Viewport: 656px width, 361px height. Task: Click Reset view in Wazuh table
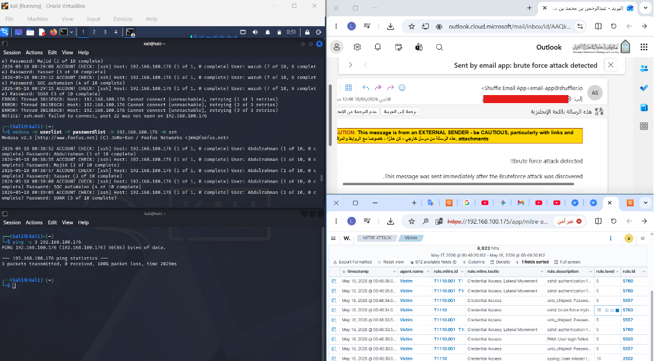pos(391,262)
